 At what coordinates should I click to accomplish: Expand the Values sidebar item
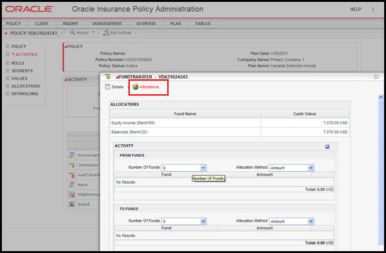[x=8, y=78]
